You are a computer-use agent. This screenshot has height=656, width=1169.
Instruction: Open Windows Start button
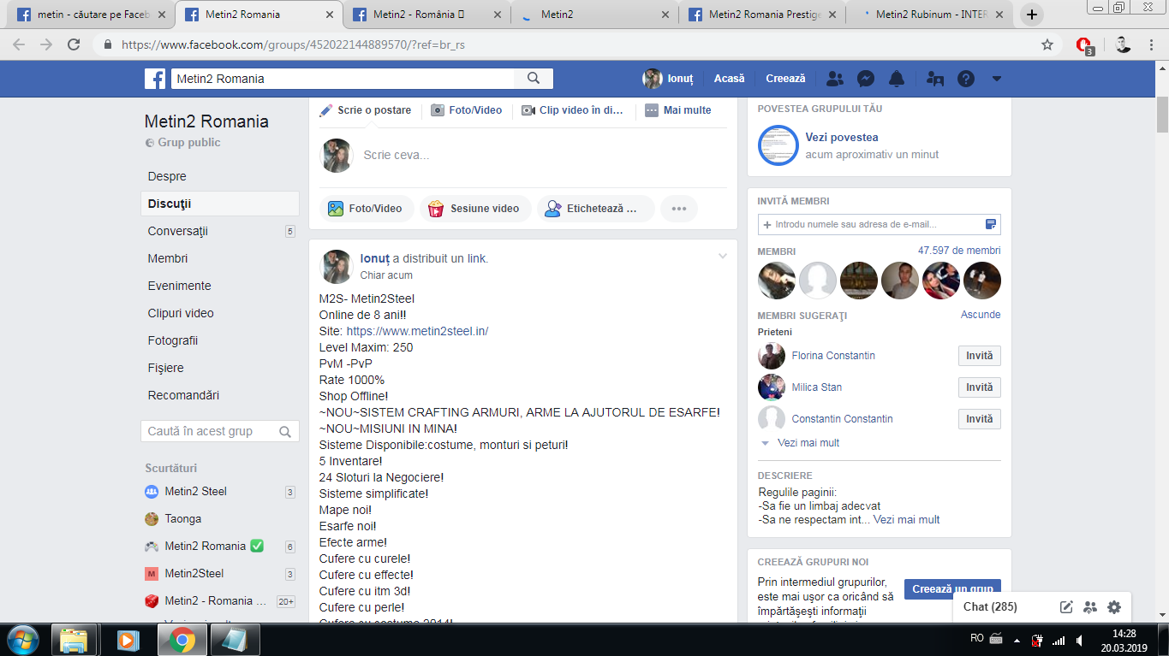pyautogui.click(x=22, y=640)
